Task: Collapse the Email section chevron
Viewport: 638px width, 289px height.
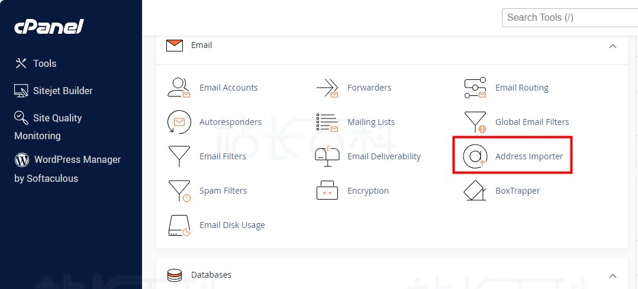Action: click(613, 46)
